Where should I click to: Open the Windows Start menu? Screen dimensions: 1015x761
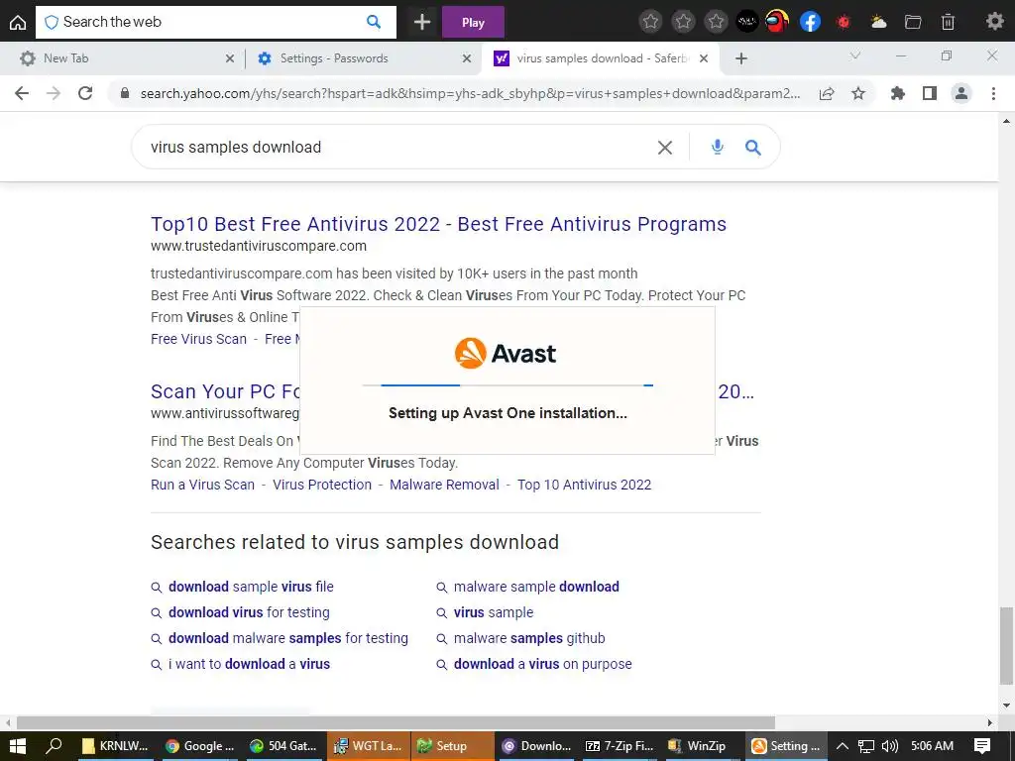[x=18, y=746]
